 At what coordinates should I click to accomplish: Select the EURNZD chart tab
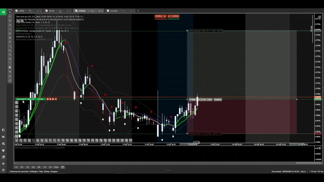82,11
